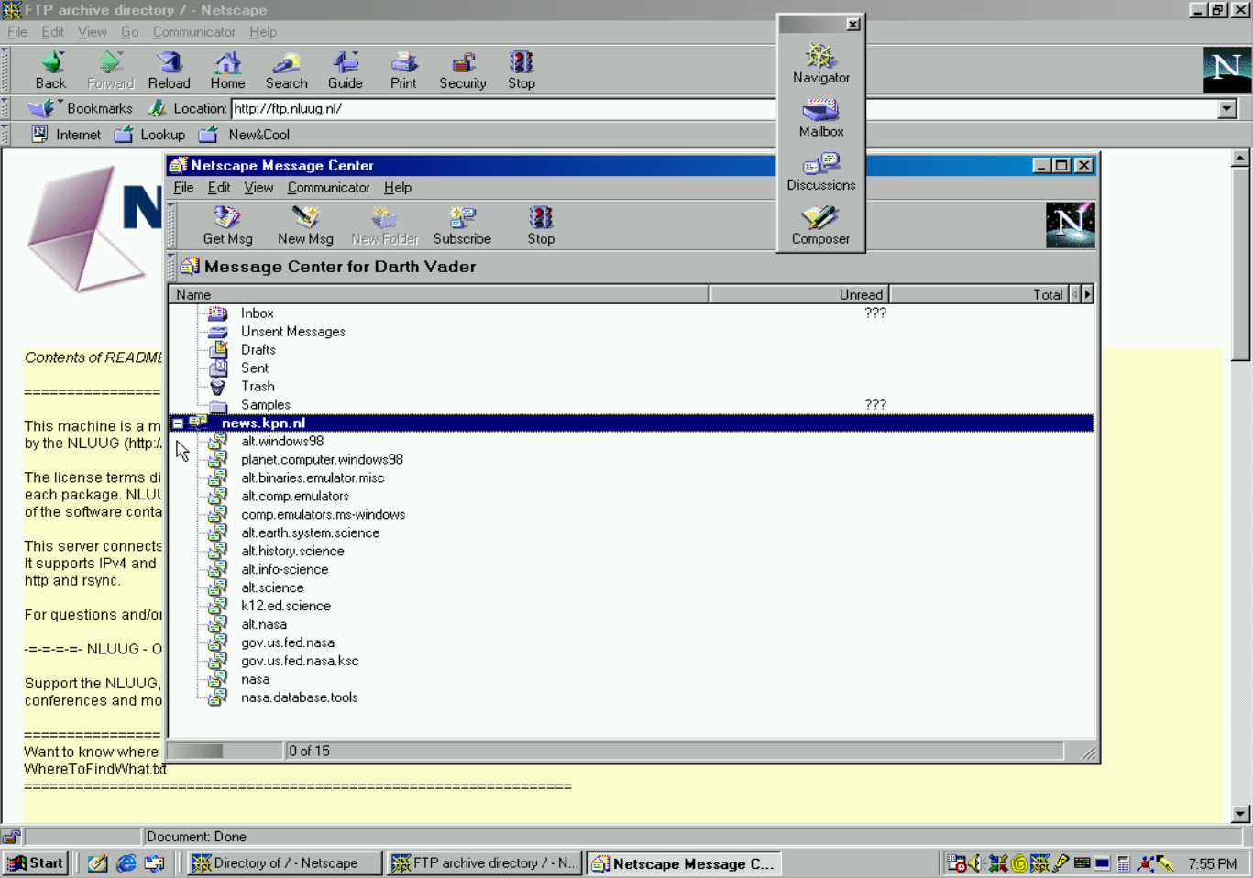Click left arrow in column header
Image resolution: width=1253 pixels, height=878 pixels.
click(x=1075, y=294)
